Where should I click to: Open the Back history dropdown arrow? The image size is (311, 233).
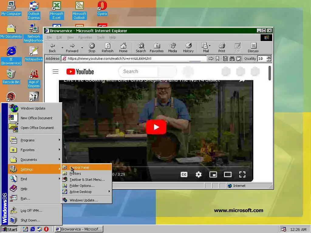(62, 48)
